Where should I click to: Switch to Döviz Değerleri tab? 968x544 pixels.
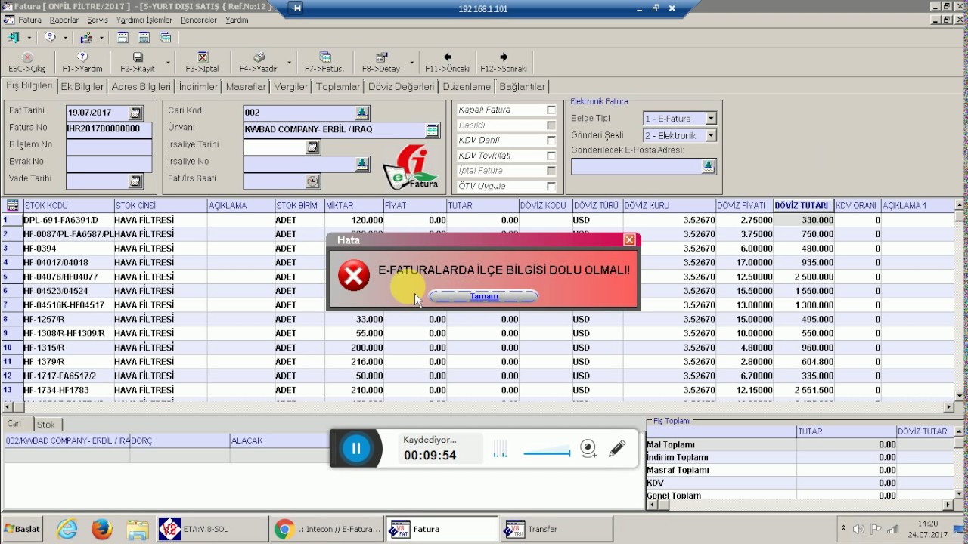click(x=402, y=87)
